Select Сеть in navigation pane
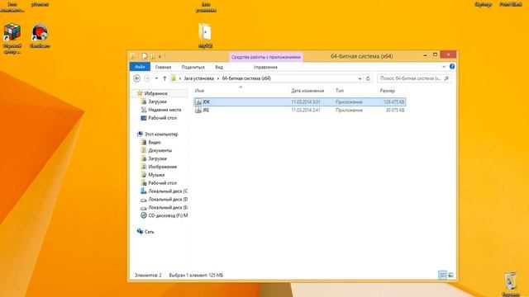 coord(149,232)
